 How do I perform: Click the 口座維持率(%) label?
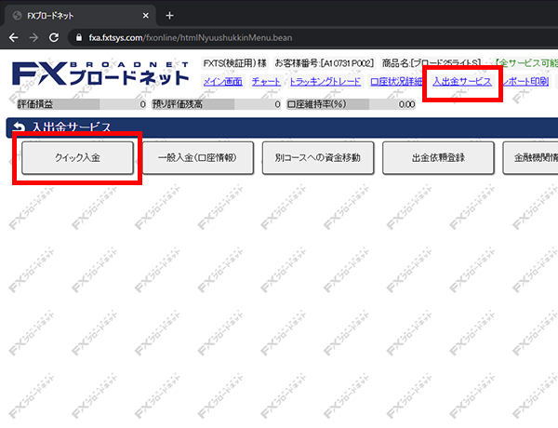pos(317,104)
